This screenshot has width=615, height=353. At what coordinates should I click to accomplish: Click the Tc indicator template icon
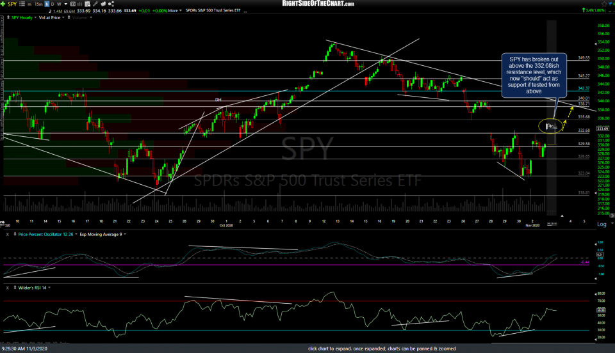(73, 4)
